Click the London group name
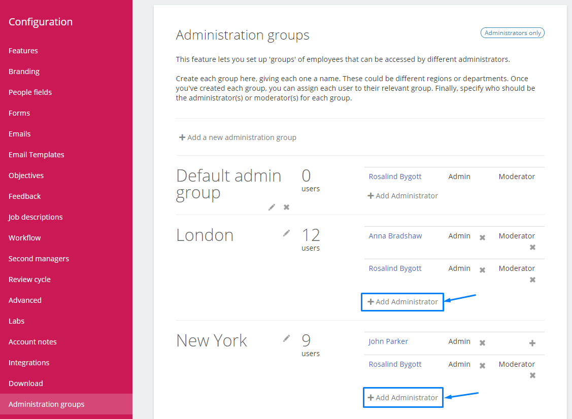 pyautogui.click(x=205, y=235)
